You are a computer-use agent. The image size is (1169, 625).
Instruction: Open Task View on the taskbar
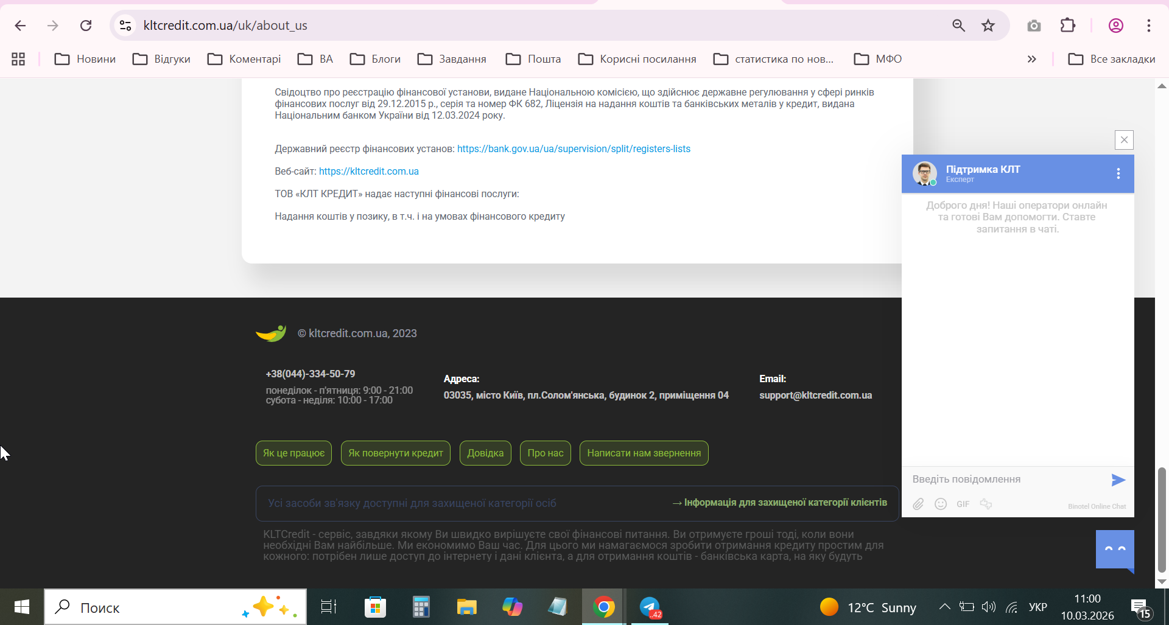click(329, 607)
